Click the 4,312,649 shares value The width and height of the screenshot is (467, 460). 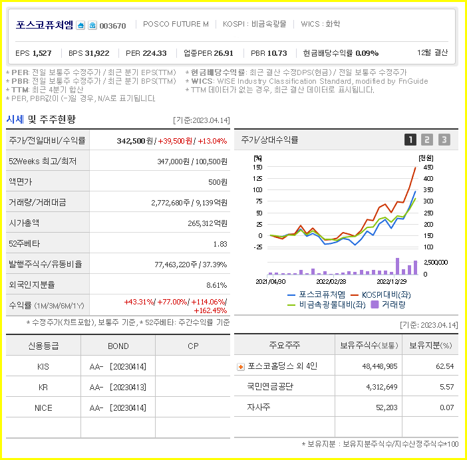point(382,387)
